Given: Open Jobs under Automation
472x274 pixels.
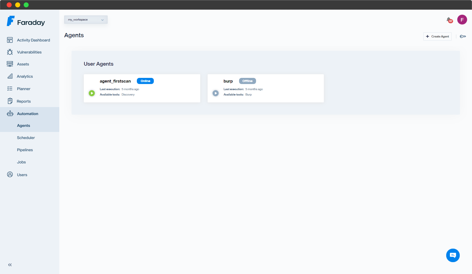Looking at the screenshot, I should [x=21, y=162].
